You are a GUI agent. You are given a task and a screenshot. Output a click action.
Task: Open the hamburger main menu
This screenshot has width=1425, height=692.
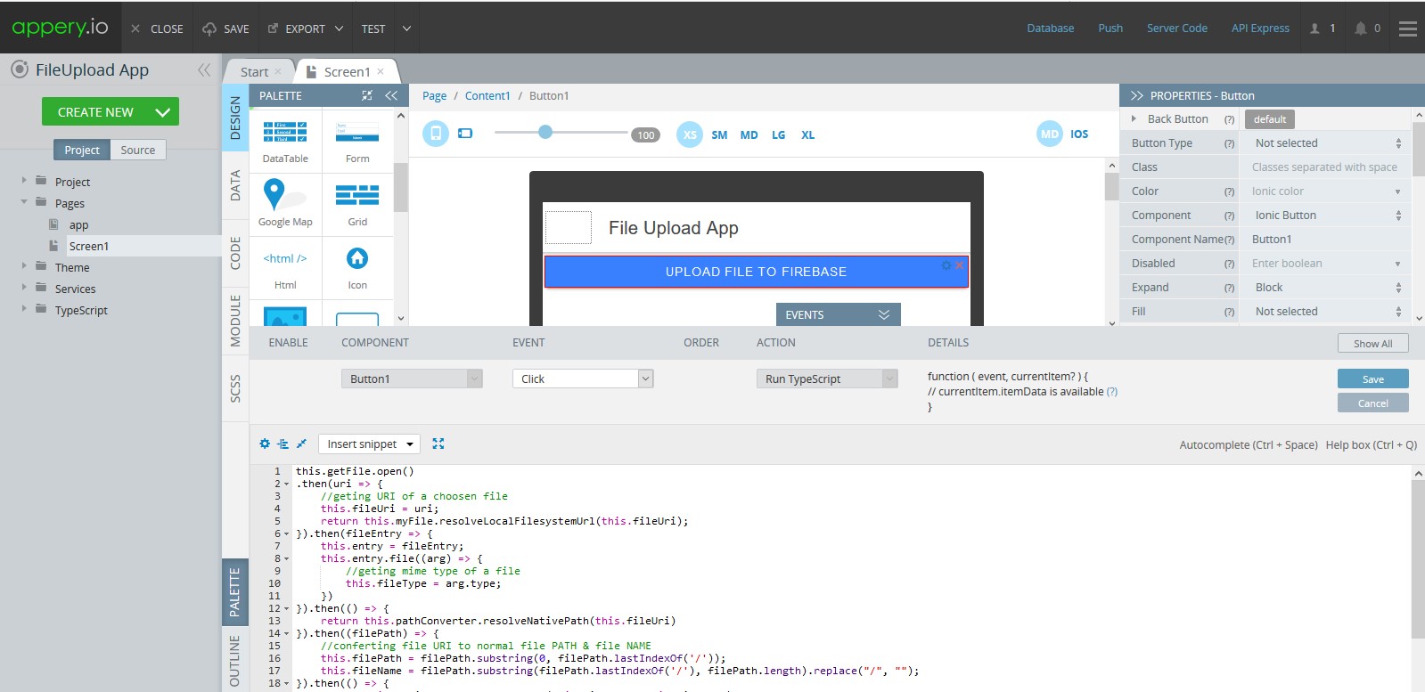coord(1408,28)
